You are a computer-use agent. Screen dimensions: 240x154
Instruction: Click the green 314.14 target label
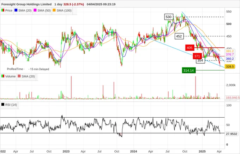pyautogui.click(x=189, y=71)
